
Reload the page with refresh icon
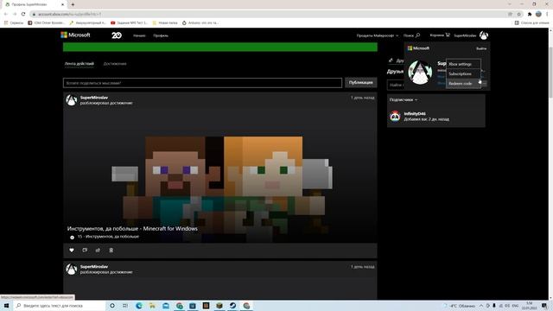(x=23, y=14)
